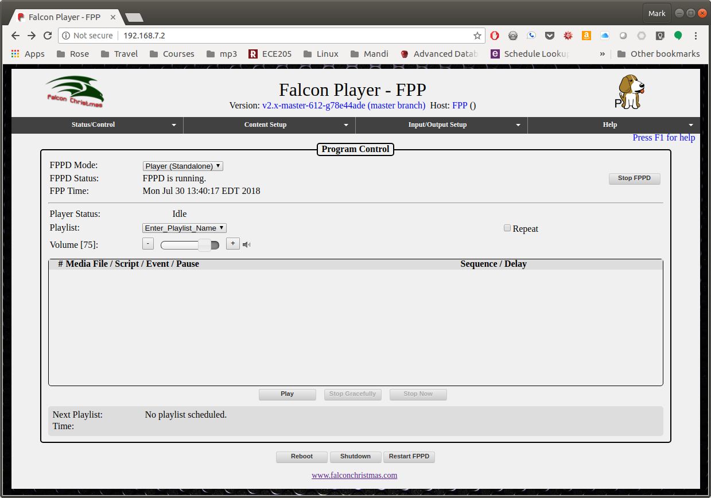Open the Playlist selection dropdown

tap(184, 228)
